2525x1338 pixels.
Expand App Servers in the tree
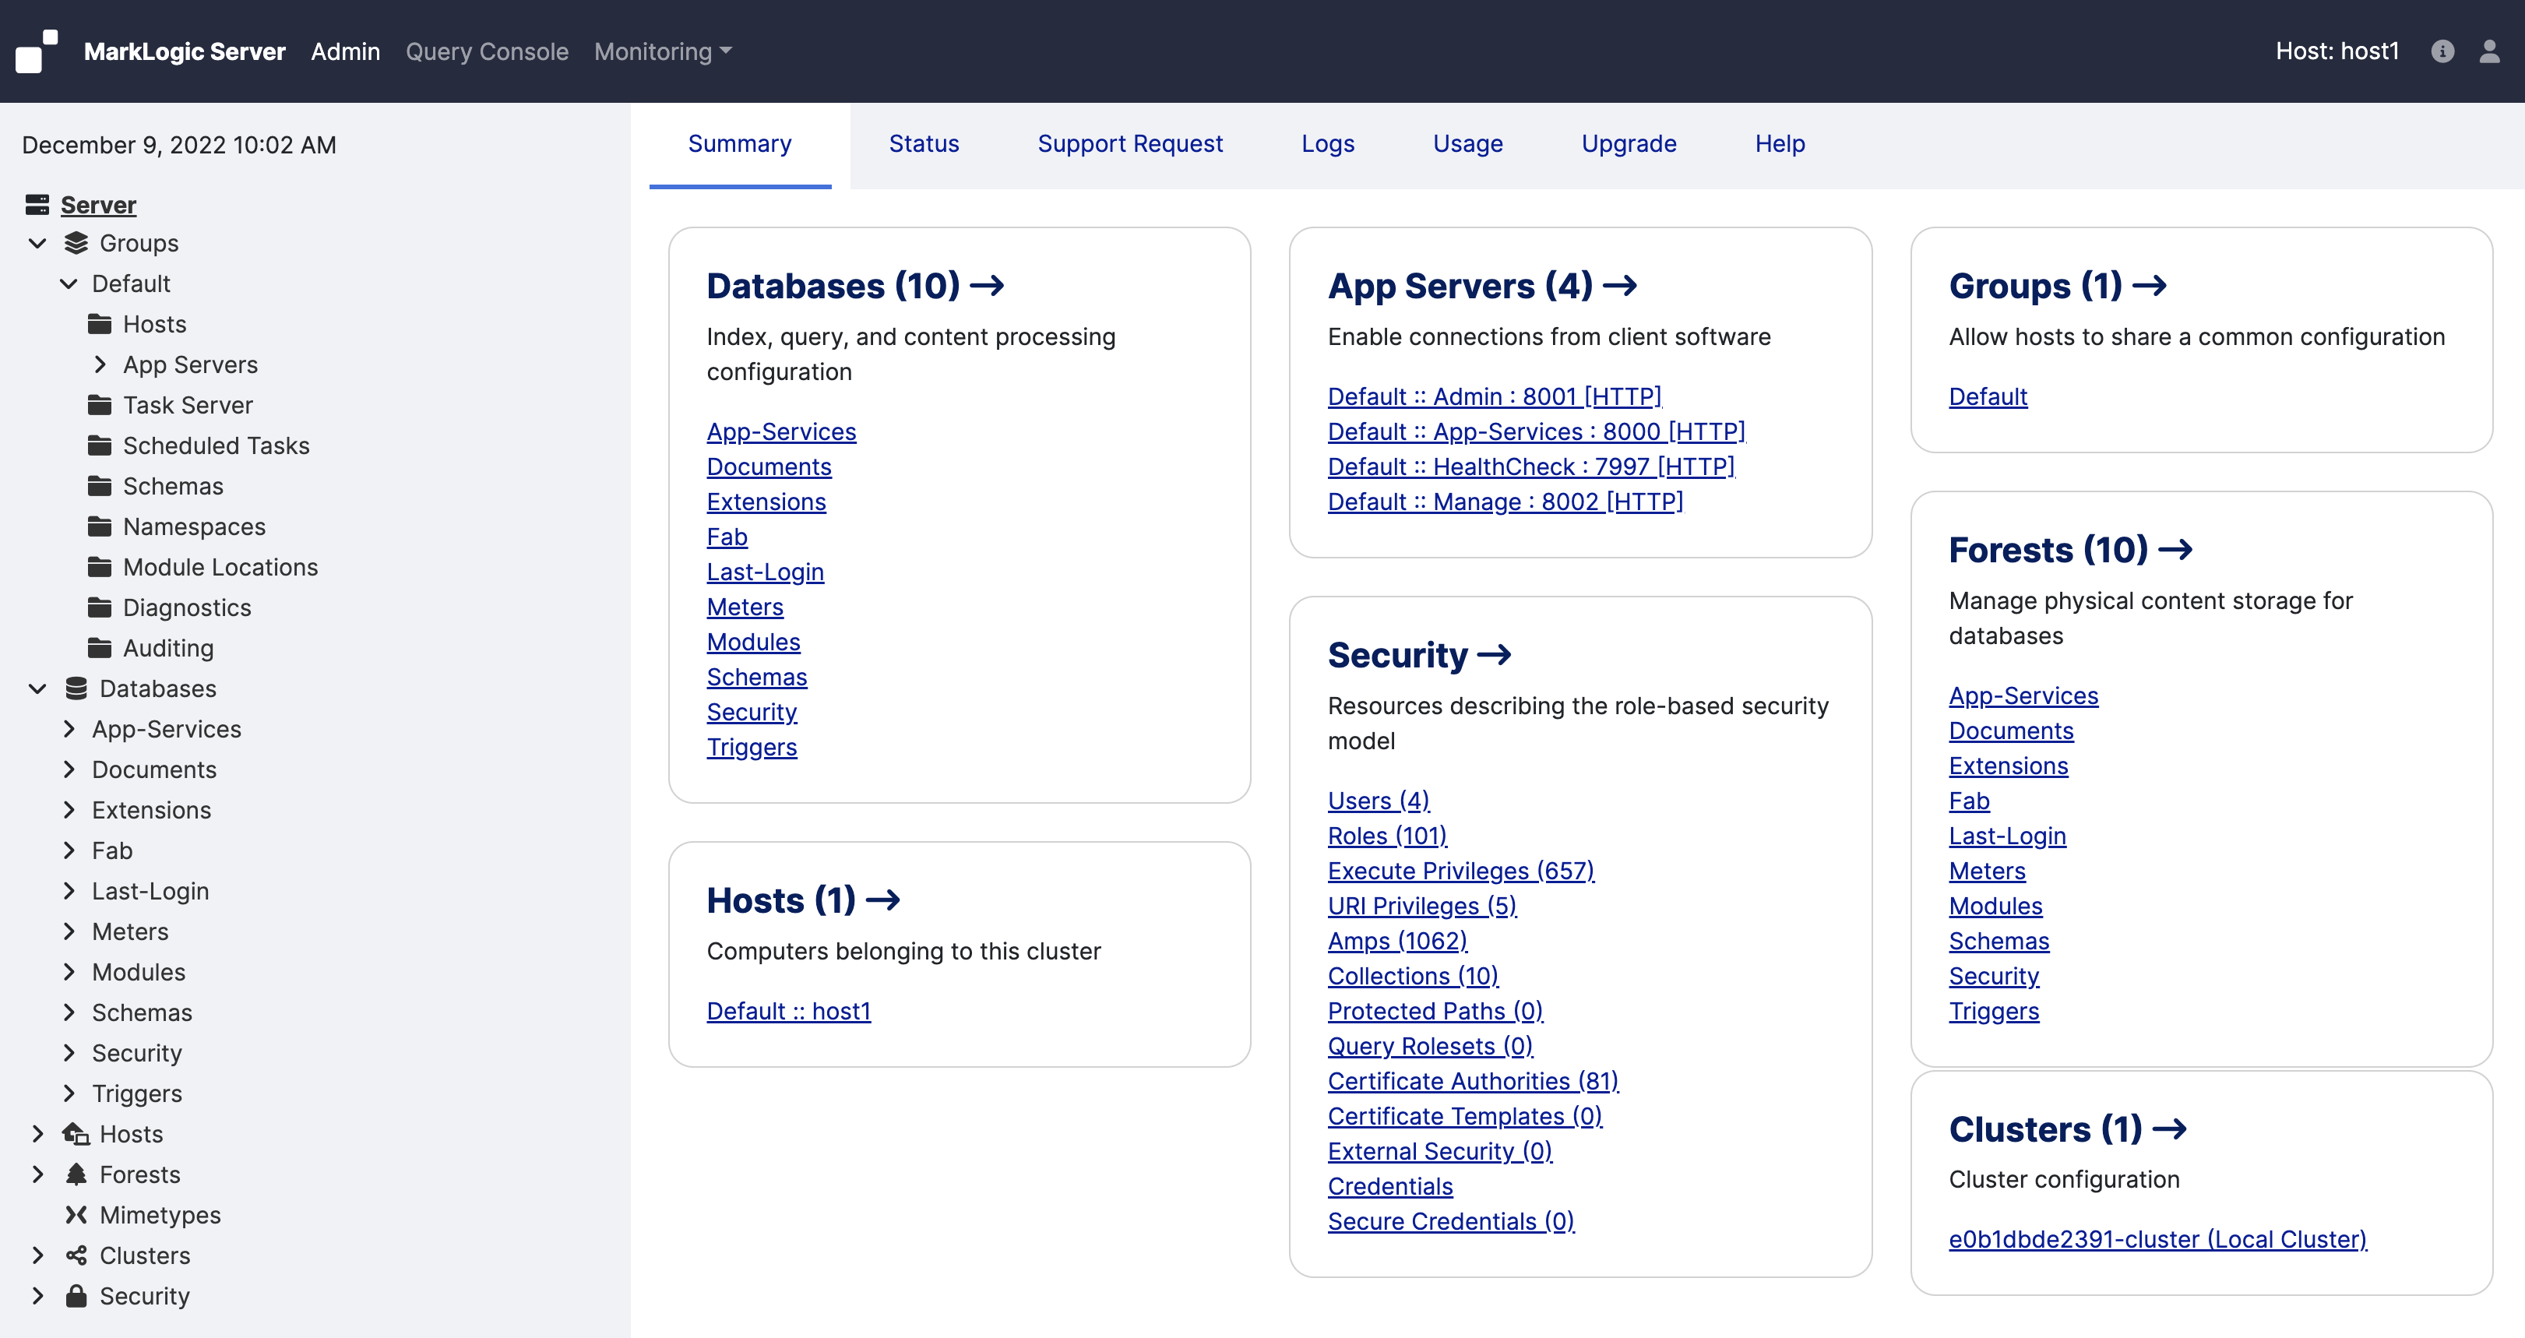[x=100, y=364]
